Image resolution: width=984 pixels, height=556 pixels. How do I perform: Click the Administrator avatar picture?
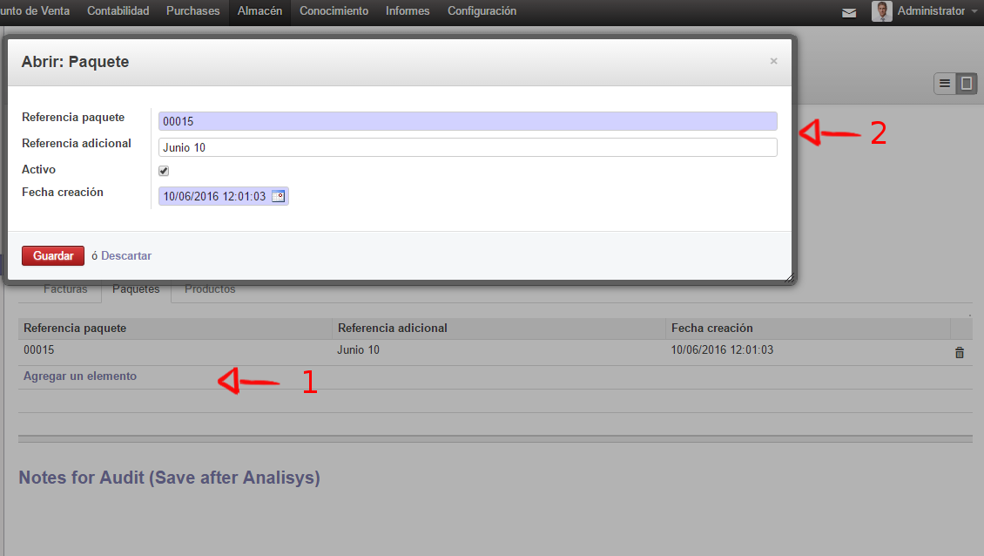(x=882, y=11)
